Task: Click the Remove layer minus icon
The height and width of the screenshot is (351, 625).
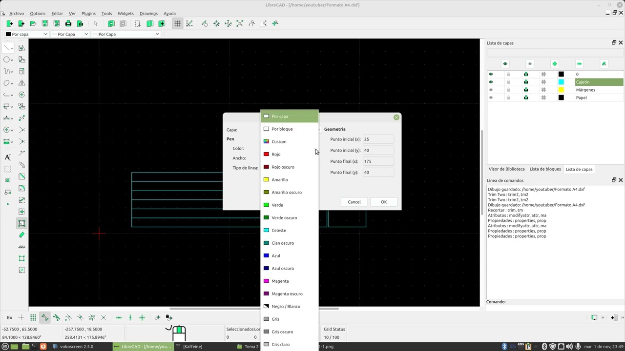Action: click(x=579, y=64)
